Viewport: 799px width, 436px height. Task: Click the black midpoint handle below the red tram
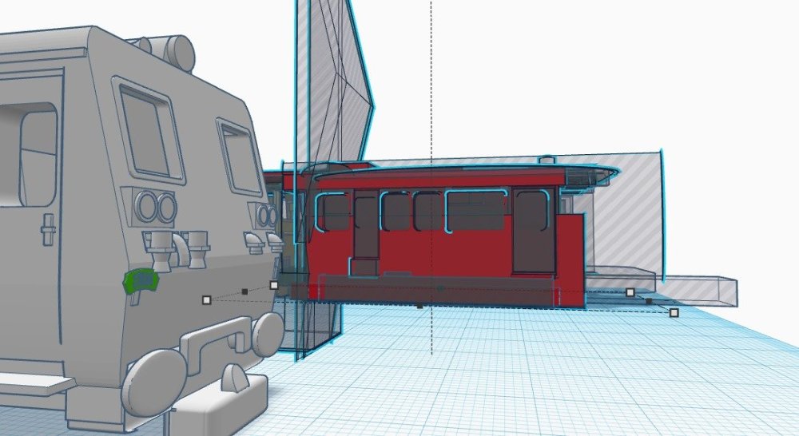[x=420, y=306]
